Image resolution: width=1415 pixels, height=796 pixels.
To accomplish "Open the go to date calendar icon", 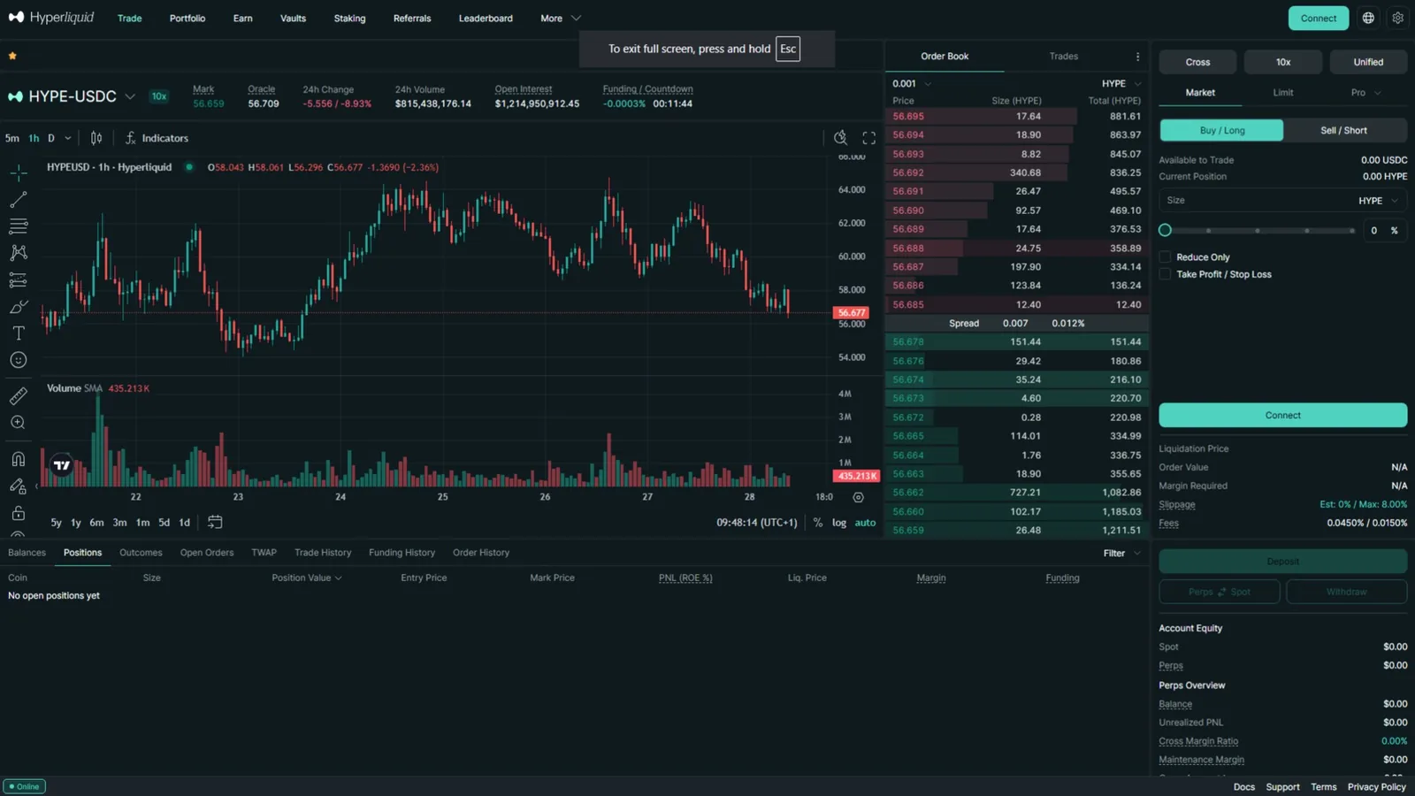I will (215, 523).
